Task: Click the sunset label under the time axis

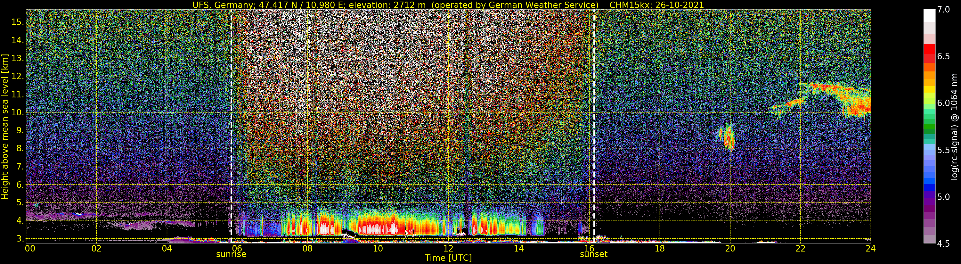Action: click(x=593, y=254)
